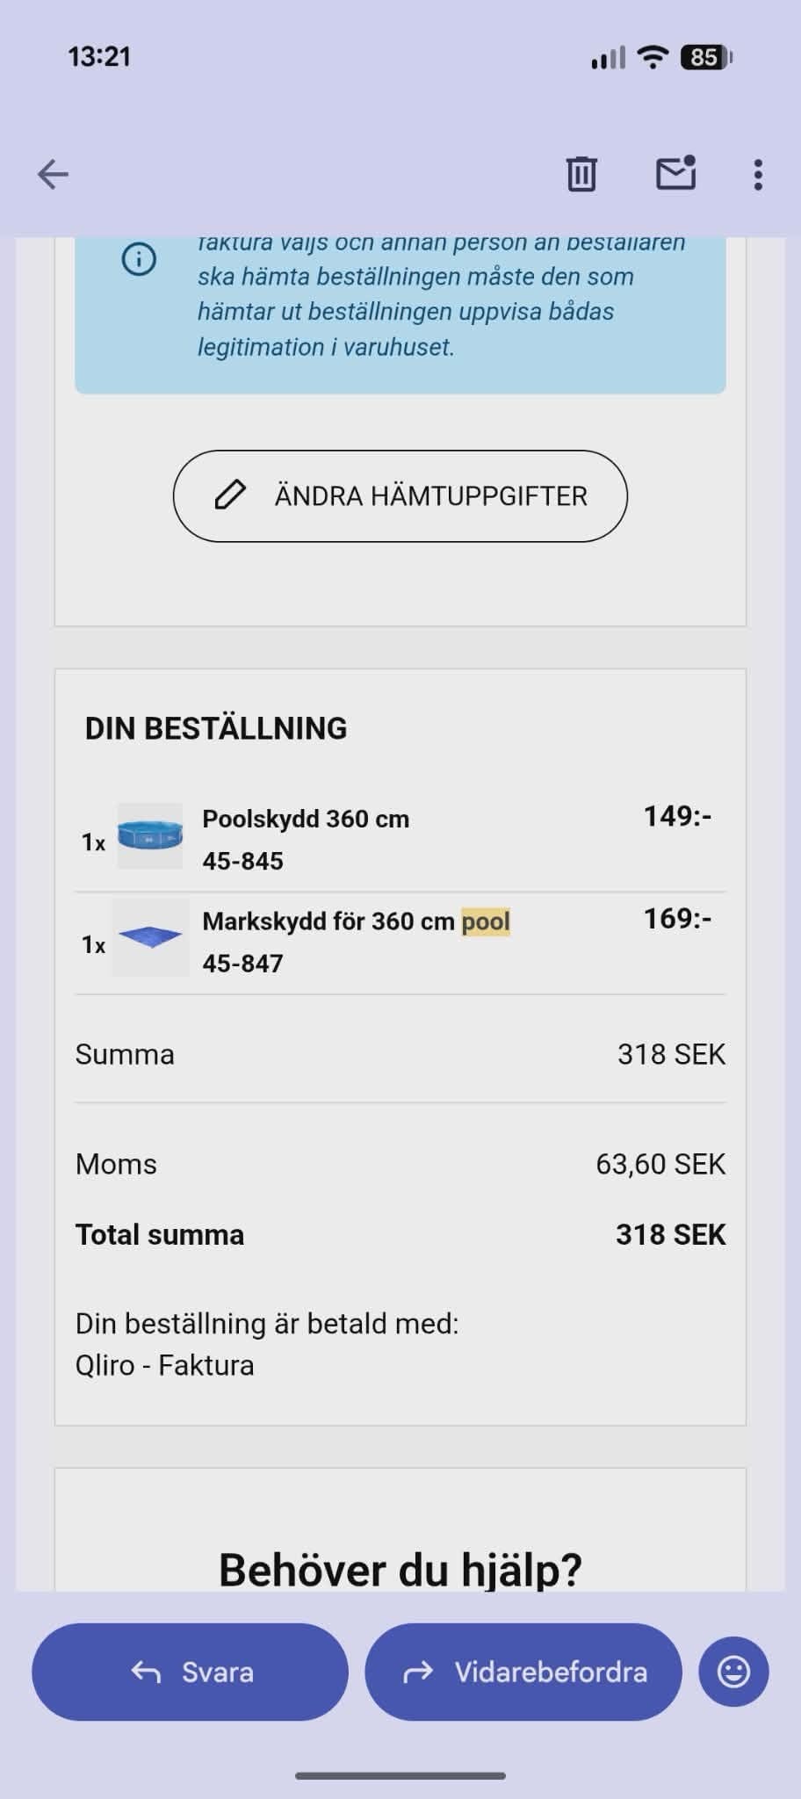Open Poolskydd 360 cm product link
Viewport: 801px width, 1799px height.
tap(306, 819)
